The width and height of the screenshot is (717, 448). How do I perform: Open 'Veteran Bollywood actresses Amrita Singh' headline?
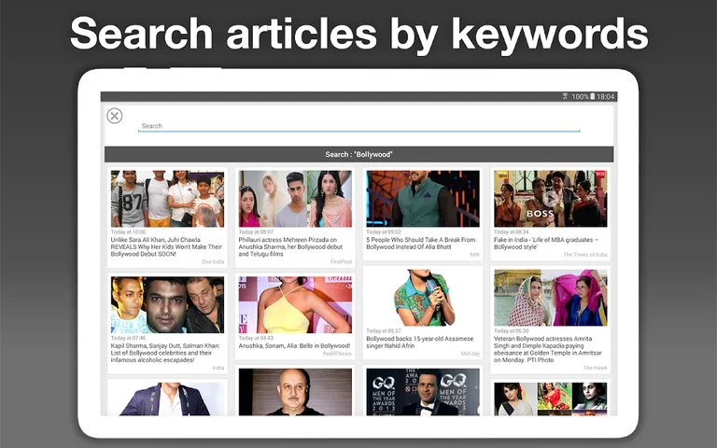[x=548, y=349]
